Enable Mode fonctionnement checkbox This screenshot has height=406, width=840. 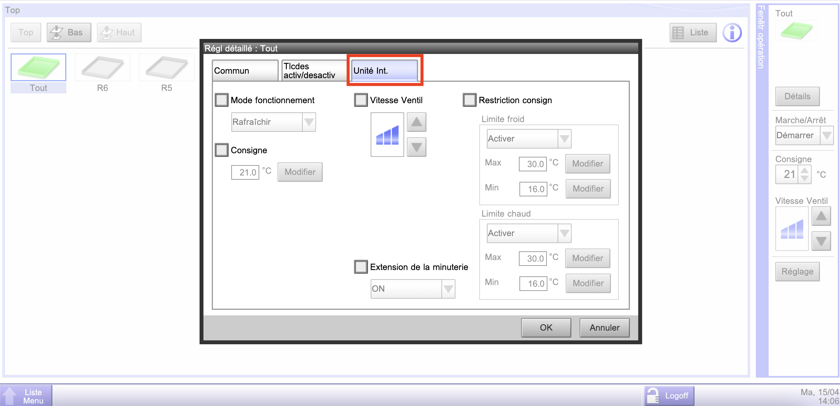point(222,100)
